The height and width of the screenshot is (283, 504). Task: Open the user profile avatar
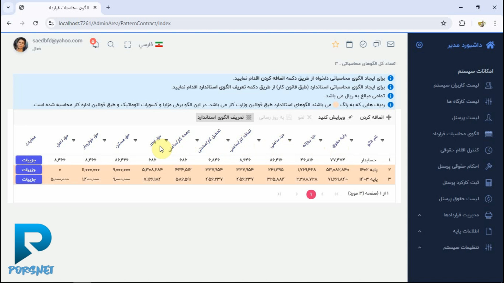coord(21,44)
